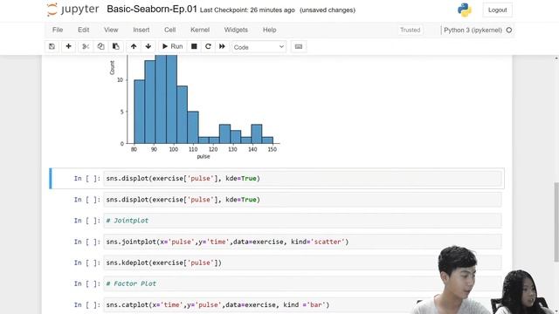
Task: Rename notebook title Basic-Seaborn-Ep.01
Action: [152, 10]
